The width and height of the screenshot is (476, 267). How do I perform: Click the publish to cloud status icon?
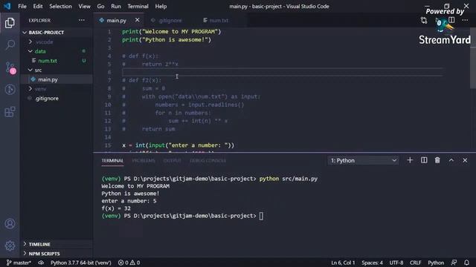coord(41,263)
